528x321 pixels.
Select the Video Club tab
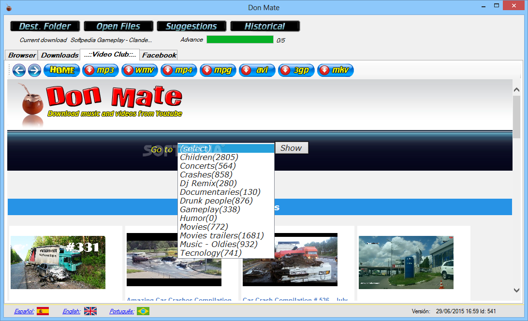(x=110, y=54)
